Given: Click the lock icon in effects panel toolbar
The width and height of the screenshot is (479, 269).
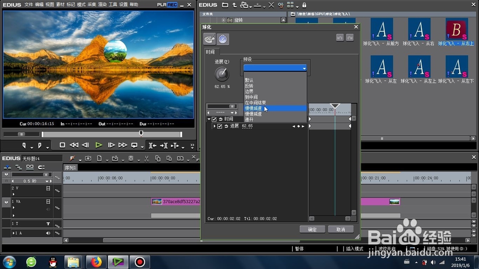Looking at the screenshot, I should coord(304,5).
